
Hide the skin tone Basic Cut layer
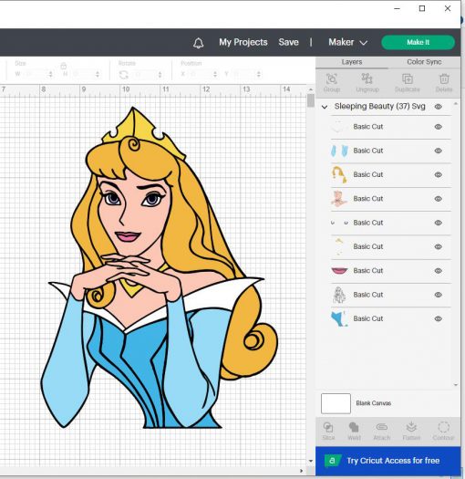439,199
